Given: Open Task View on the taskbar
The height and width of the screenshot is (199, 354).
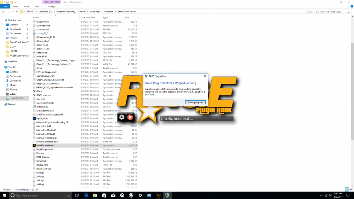Looking at the screenshot, I should tap(77, 195).
